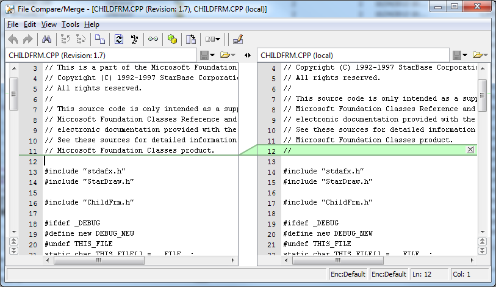Click the right arrow of Revision 1.7 horizontal scrollbar

[x=233, y=260]
